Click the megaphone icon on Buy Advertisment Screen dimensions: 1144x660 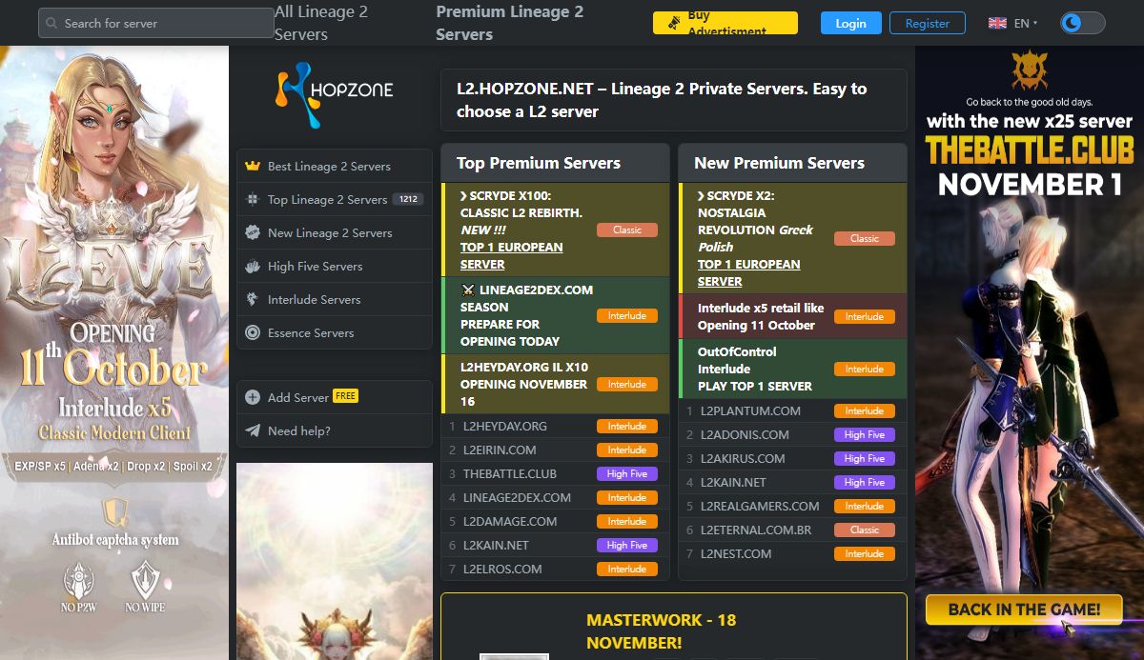pyautogui.click(x=674, y=21)
